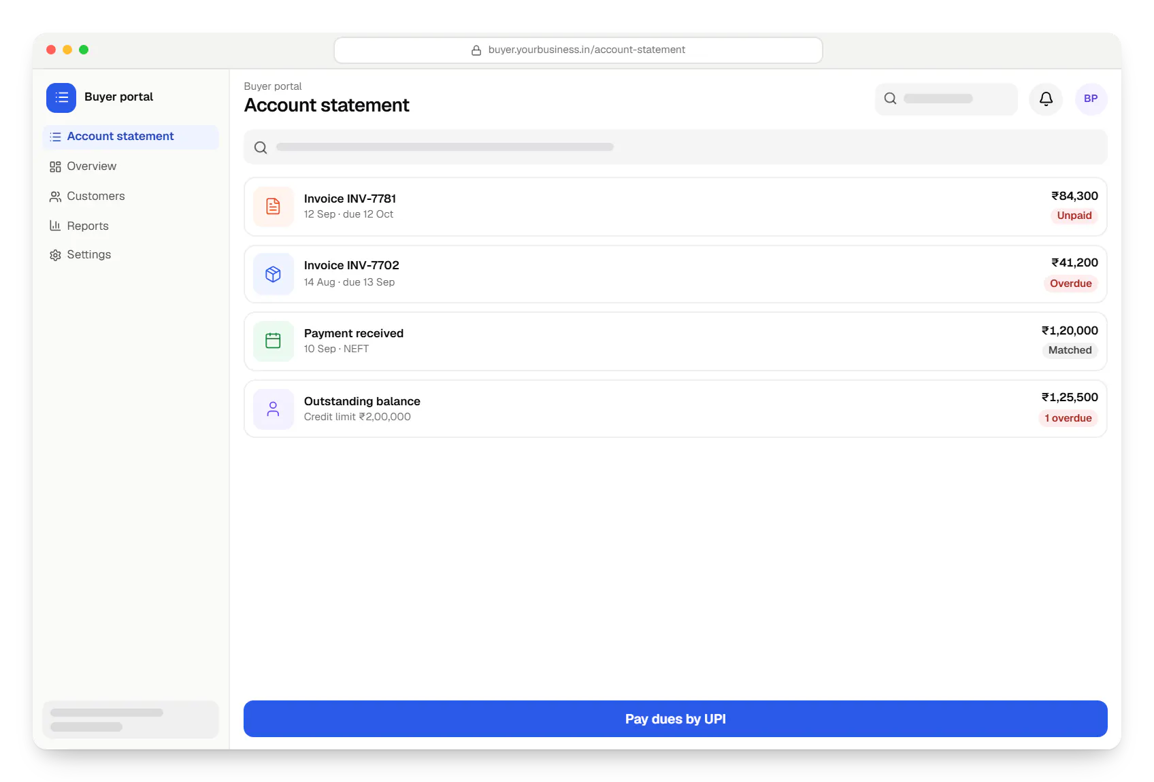Open Invoice INV-7702 title
The height and width of the screenshot is (782, 1154).
pos(351,265)
